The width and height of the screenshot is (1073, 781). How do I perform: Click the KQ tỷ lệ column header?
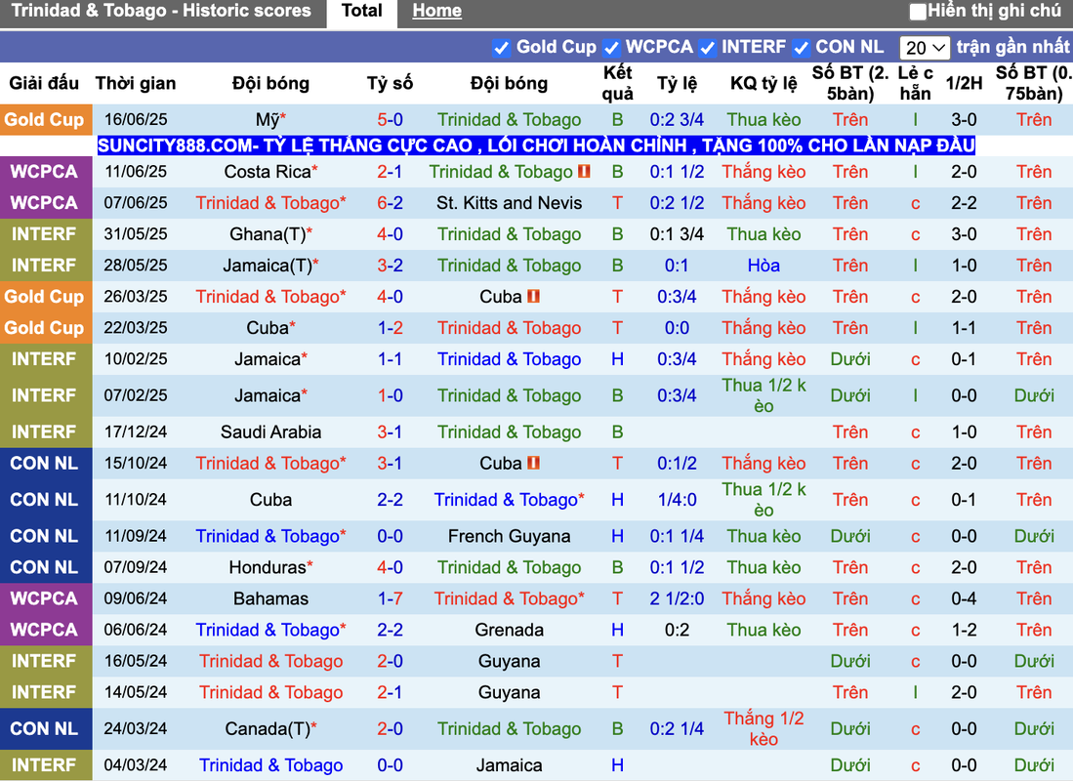pyautogui.click(x=763, y=84)
